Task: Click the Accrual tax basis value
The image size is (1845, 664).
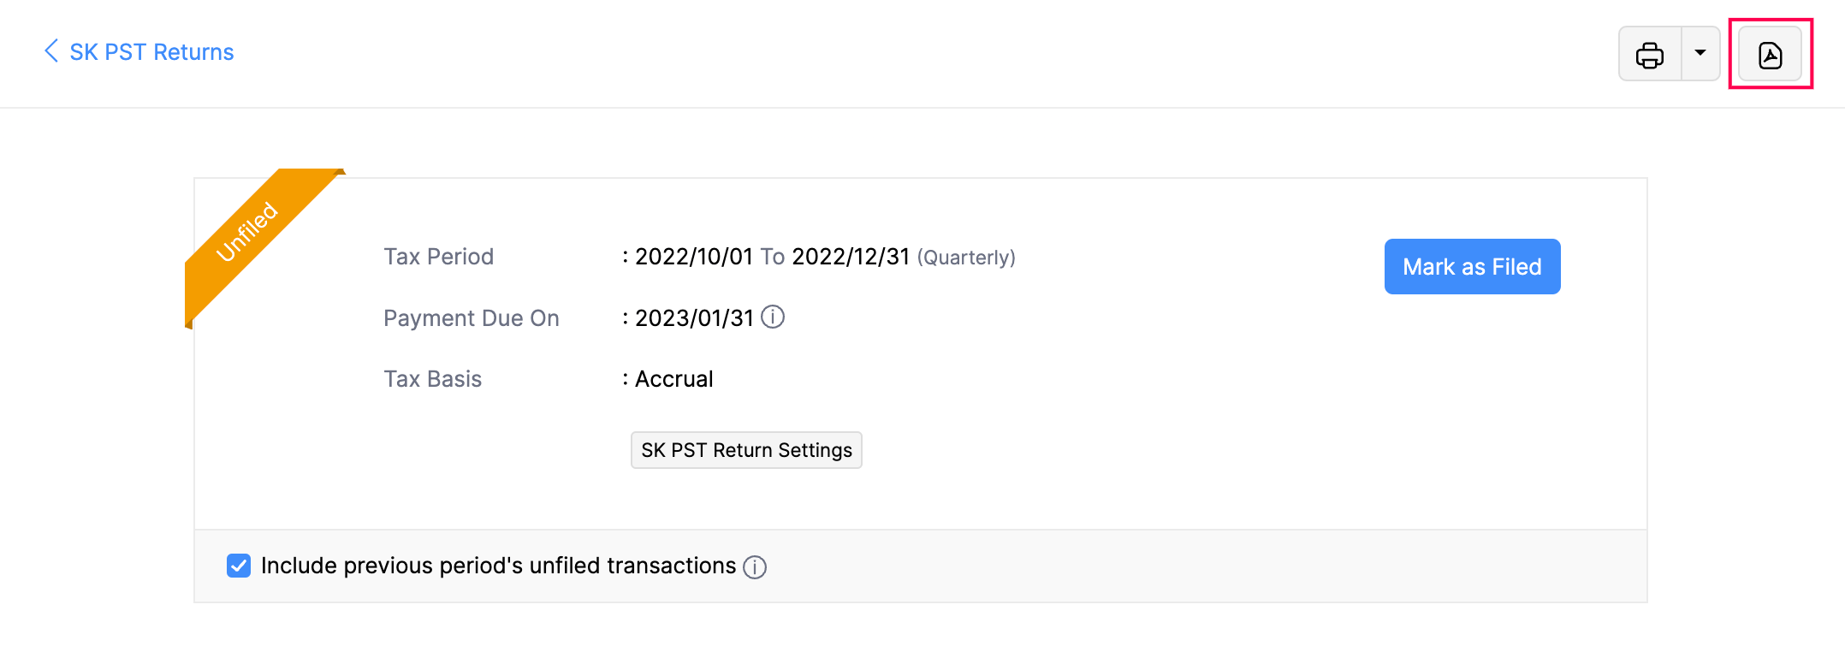Action: pyautogui.click(x=673, y=379)
